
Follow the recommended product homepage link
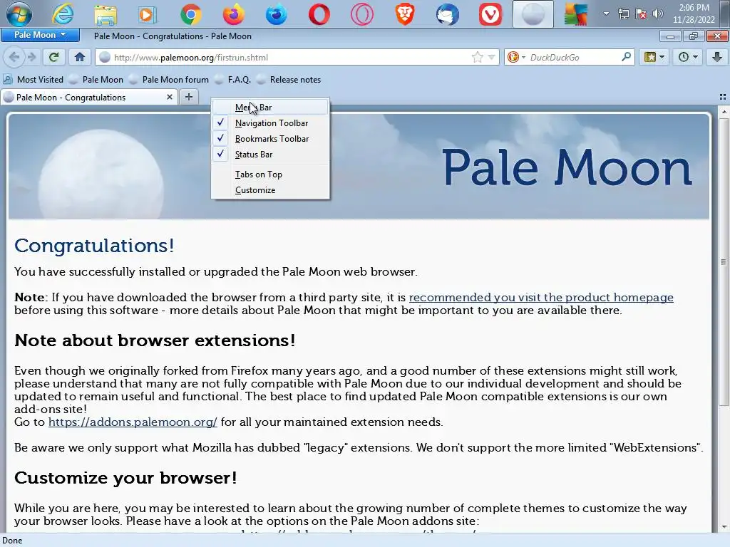coord(541,297)
